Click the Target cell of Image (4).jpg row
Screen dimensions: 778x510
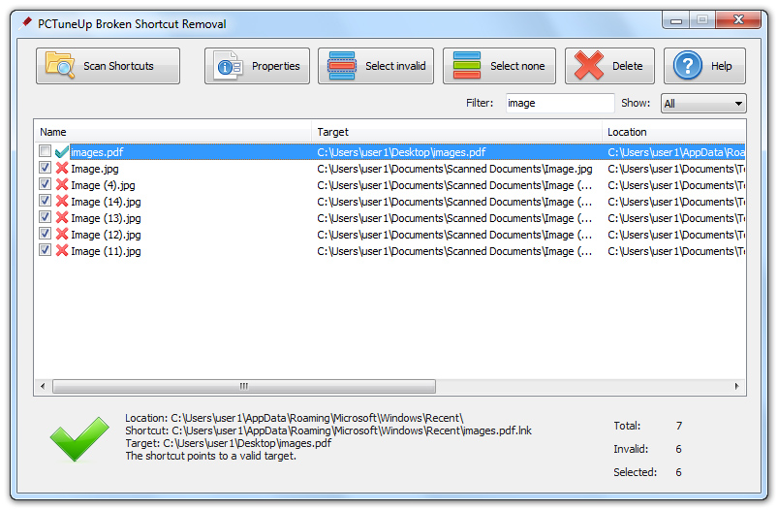tap(454, 185)
